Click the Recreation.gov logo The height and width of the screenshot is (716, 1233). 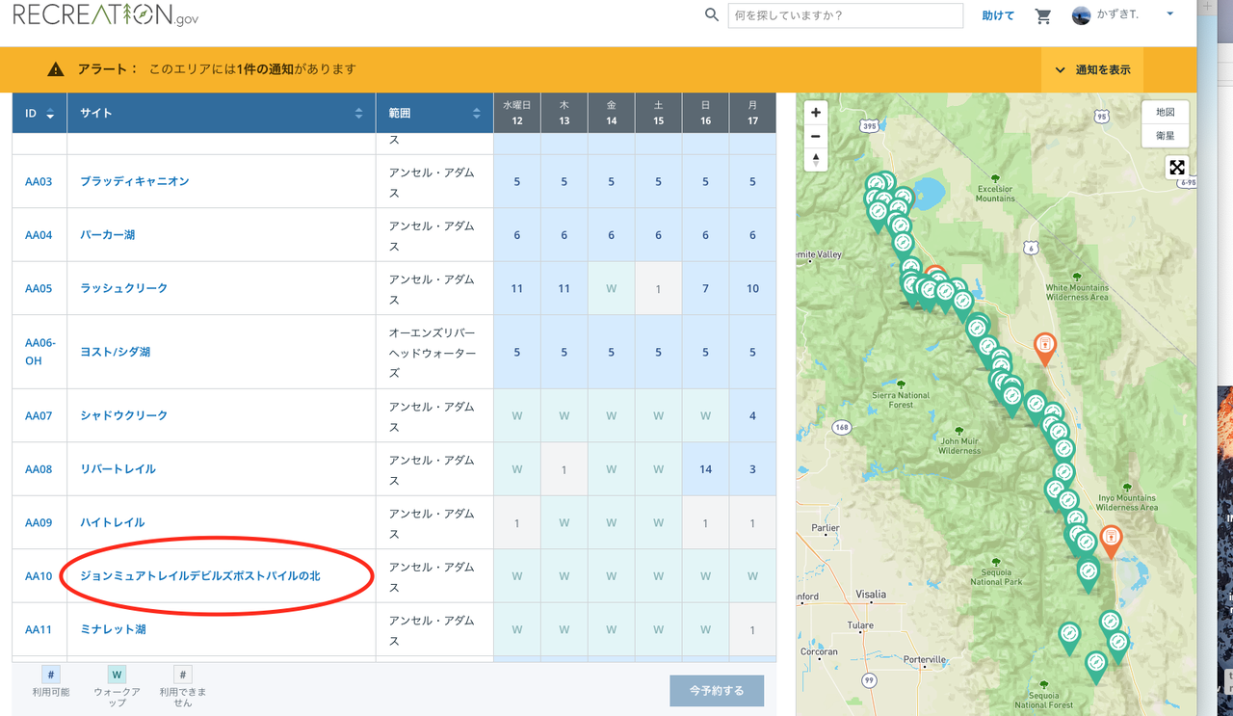(105, 15)
